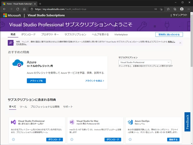The width and height of the screenshot is (193, 145).
Task: Show info for the Azure DevOps card
Action: pyautogui.click(x=130, y=140)
